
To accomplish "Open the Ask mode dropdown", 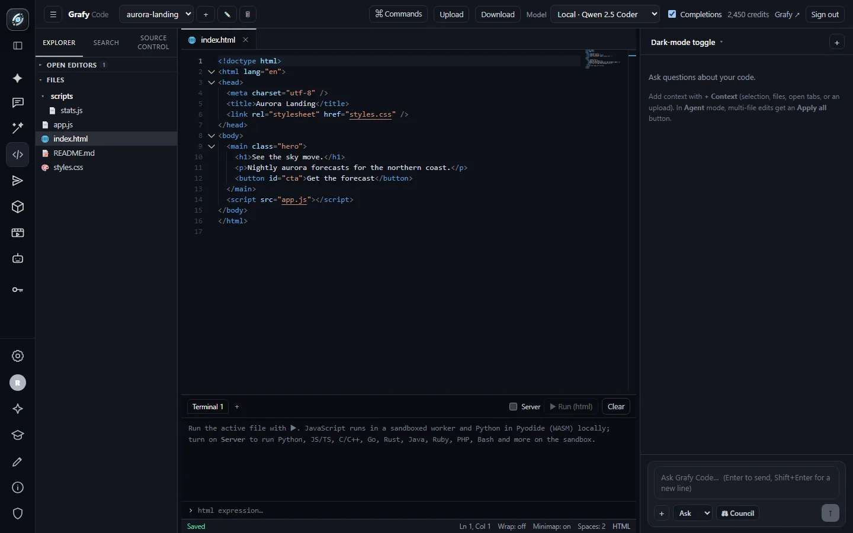I will click(692, 513).
